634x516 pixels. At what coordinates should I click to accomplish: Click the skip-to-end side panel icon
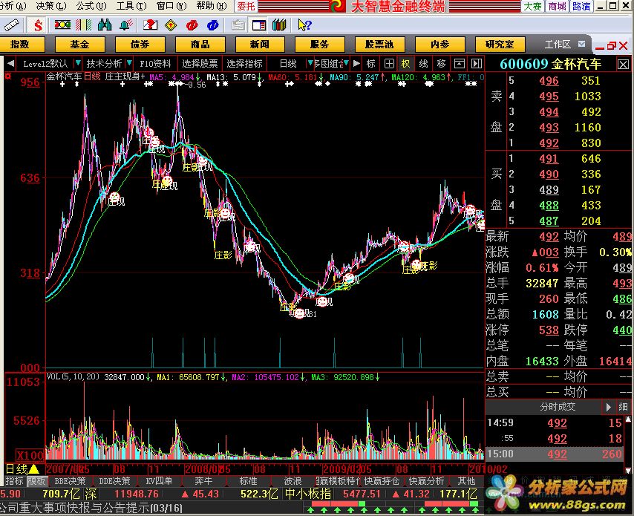(477, 64)
